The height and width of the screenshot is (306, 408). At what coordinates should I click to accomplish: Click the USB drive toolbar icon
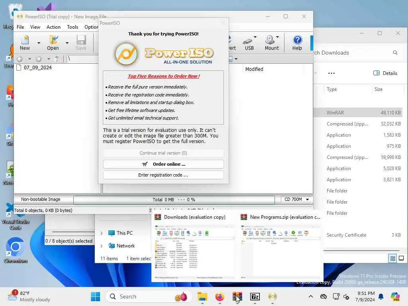pyautogui.click(x=249, y=43)
